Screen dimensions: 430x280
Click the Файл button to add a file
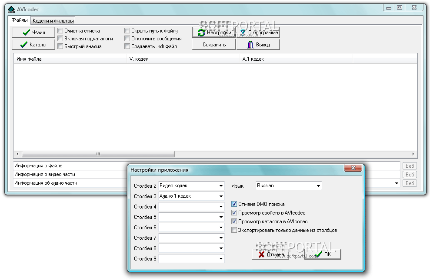pyautogui.click(x=33, y=33)
